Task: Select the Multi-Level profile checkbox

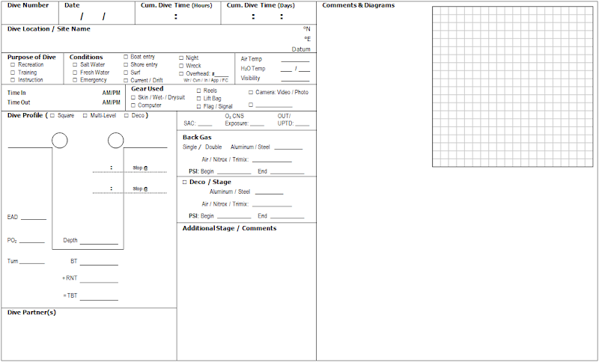Action: pyautogui.click(x=85, y=116)
